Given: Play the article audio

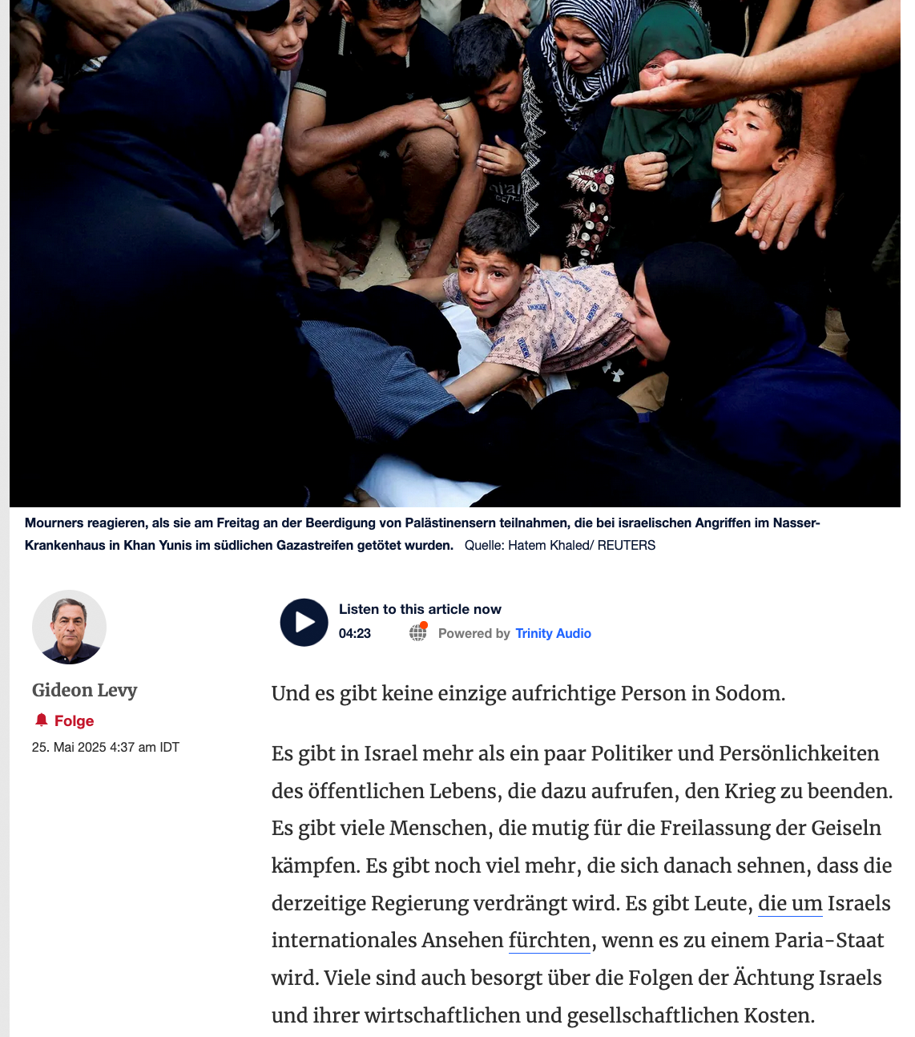Looking at the screenshot, I should coord(304,623).
